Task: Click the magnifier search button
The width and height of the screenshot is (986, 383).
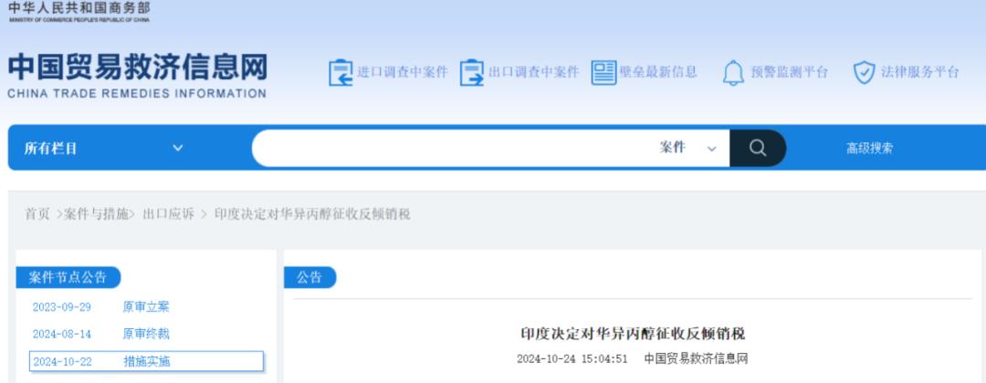Action: point(758,148)
